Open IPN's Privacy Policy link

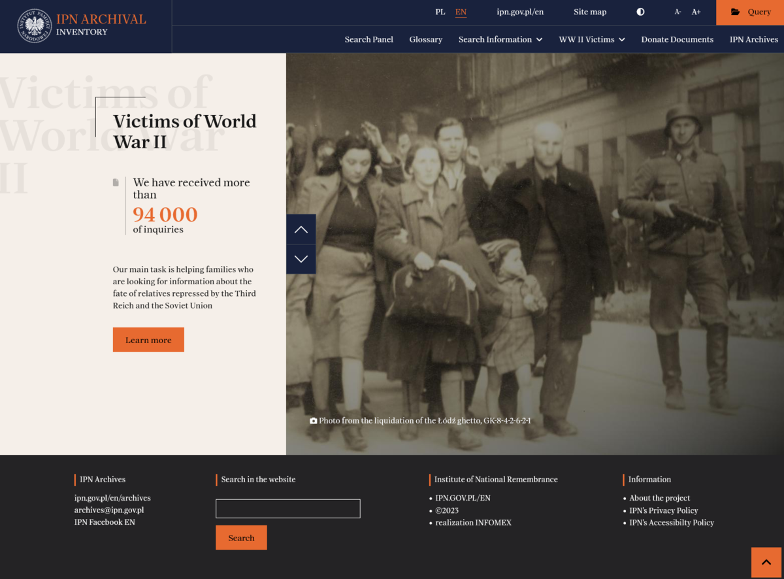click(x=663, y=510)
